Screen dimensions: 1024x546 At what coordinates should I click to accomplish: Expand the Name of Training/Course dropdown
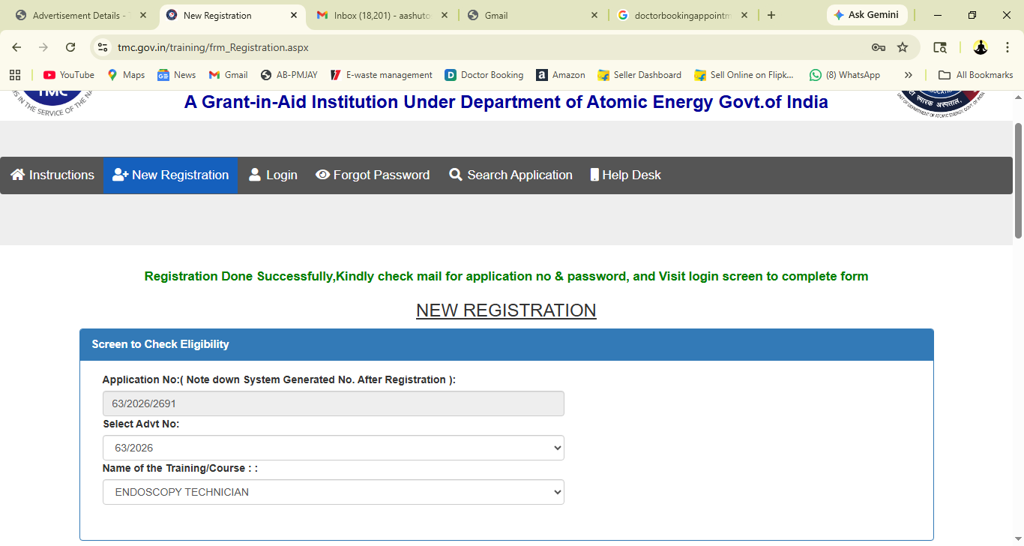334,492
